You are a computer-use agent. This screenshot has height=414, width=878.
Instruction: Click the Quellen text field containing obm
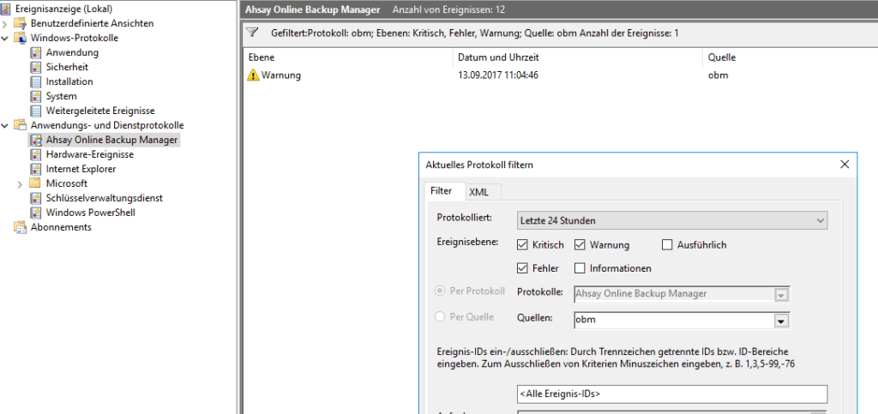674,321
